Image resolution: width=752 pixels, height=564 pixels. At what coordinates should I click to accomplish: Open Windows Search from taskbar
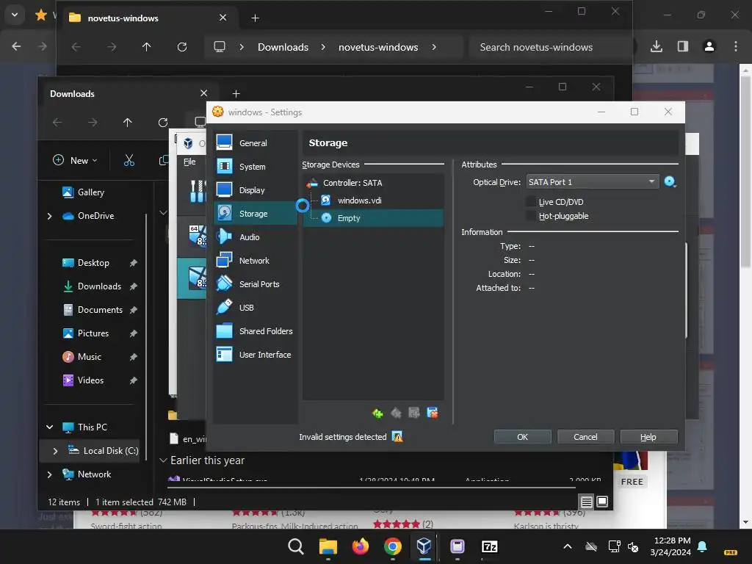(x=295, y=546)
